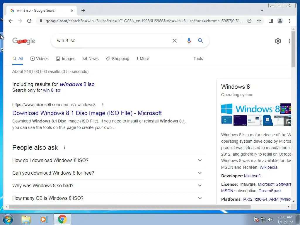Open volume control in system tray
Image resolution: width=300 pixels, height=225 pixels.
click(270, 219)
